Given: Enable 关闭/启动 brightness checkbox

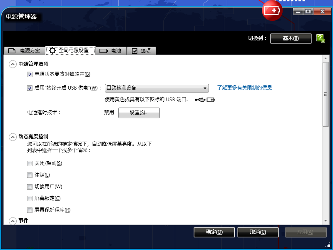Looking at the screenshot, I should tap(30, 163).
